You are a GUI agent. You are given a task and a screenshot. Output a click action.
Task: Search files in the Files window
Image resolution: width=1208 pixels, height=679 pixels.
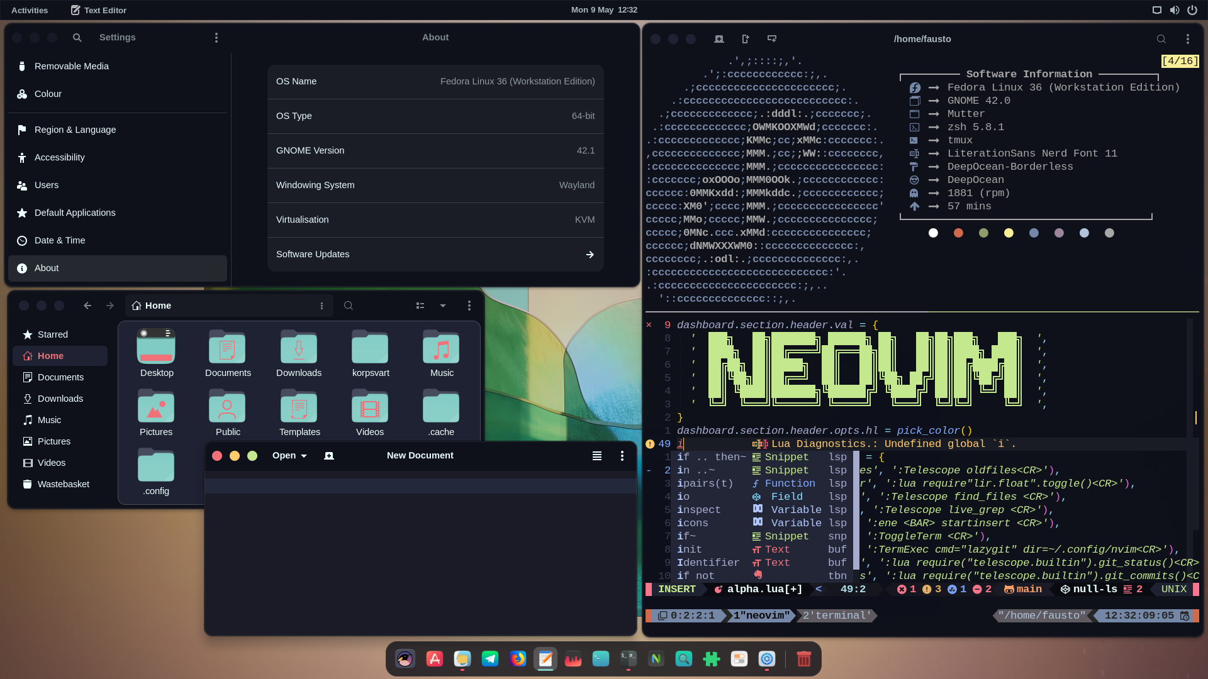click(x=349, y=306)
